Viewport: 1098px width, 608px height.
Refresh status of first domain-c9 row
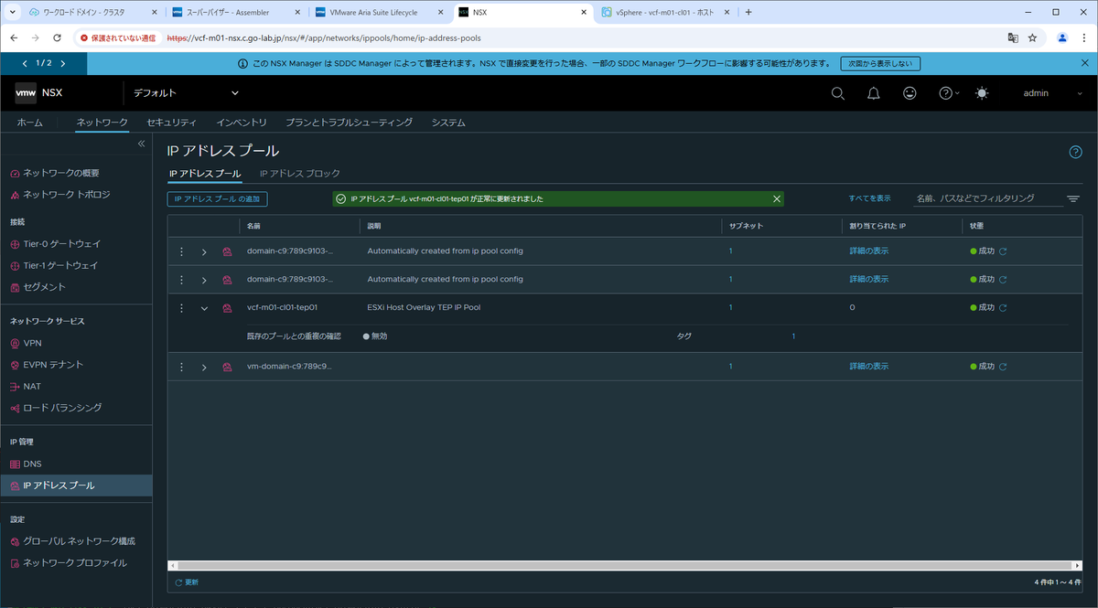pyautogui.click(x=1003, y=251)
